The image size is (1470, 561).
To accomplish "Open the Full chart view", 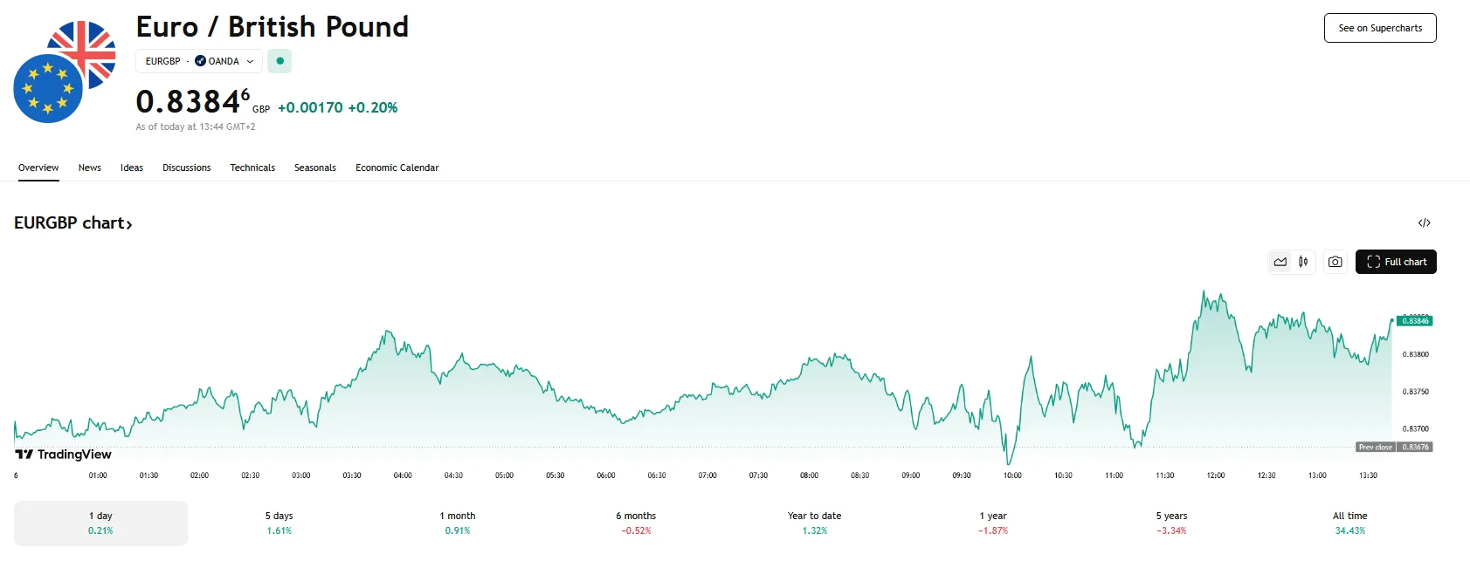I will click(1396, 262).
